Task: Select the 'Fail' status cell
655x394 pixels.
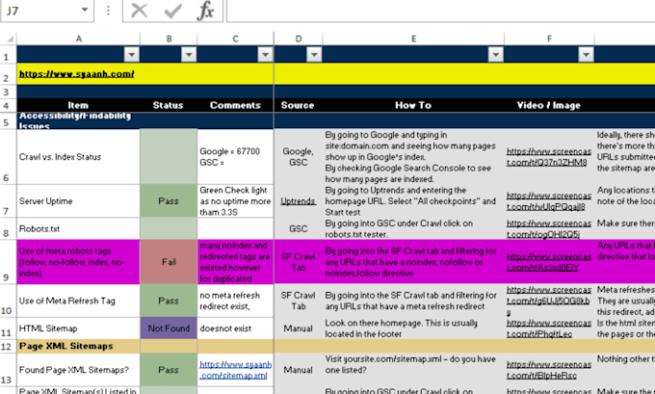Action: (x=169, y=262)
